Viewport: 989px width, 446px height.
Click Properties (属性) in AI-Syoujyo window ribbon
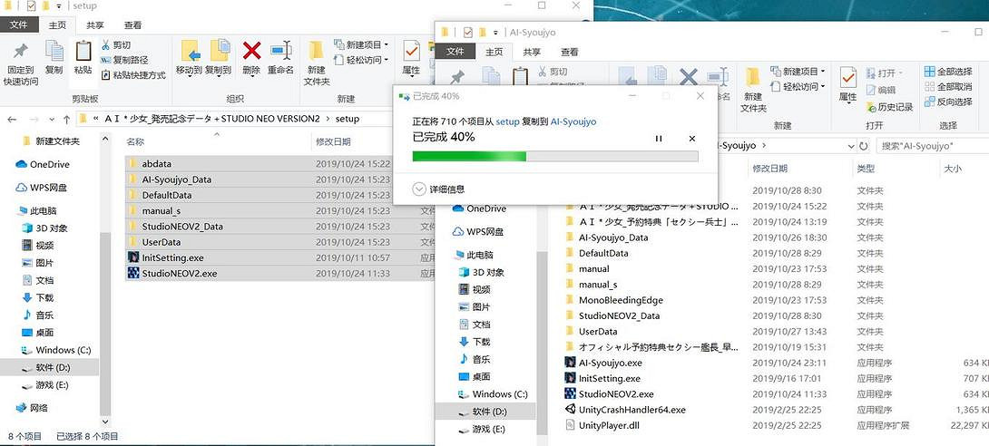pyautogui.click(x=847, y=84)
